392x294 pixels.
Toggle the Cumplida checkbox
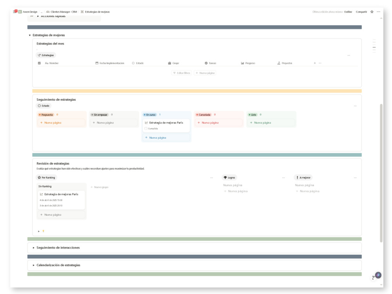click(x=146, y=129)
